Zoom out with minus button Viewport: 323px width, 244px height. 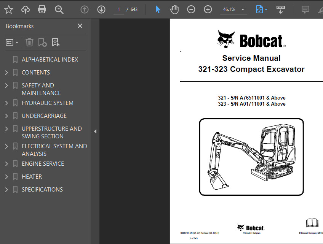pyautogui.click(x=191, y=10)
